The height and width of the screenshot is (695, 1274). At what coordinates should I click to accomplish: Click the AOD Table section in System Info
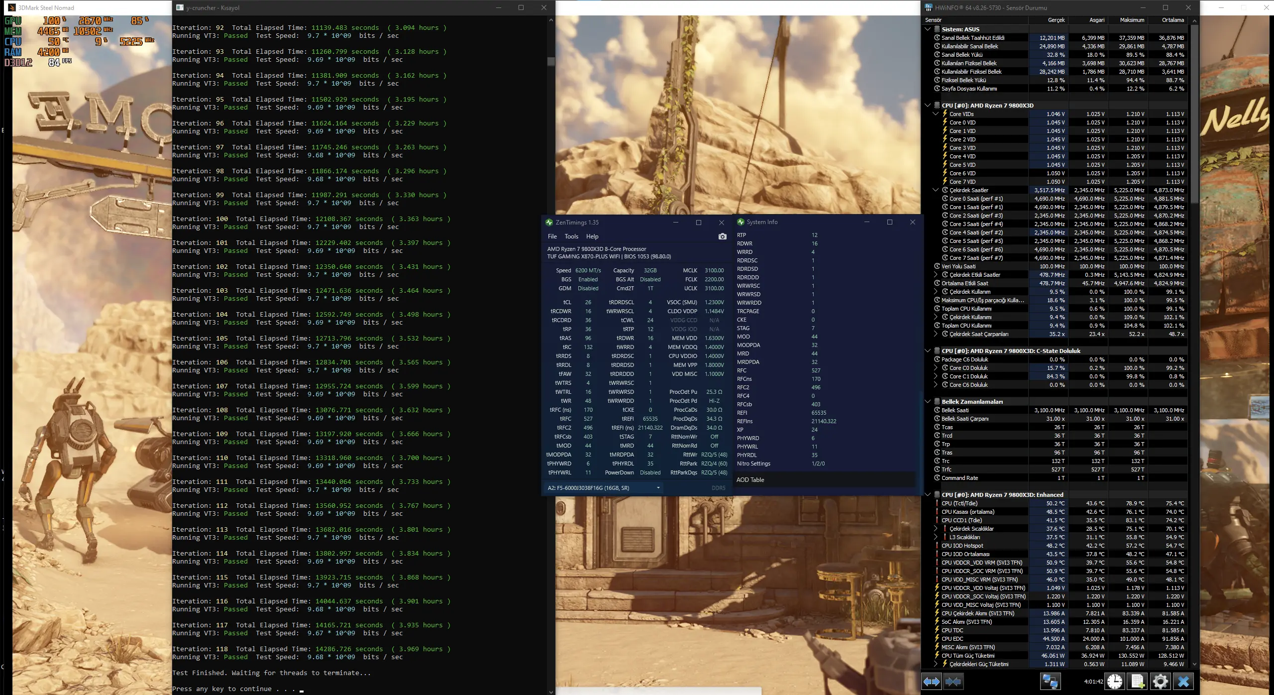825,480
